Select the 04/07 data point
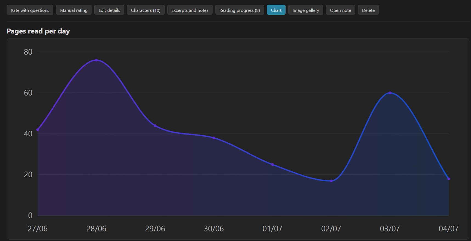This screenshot has height=241, width=471. tap(449, 179)
